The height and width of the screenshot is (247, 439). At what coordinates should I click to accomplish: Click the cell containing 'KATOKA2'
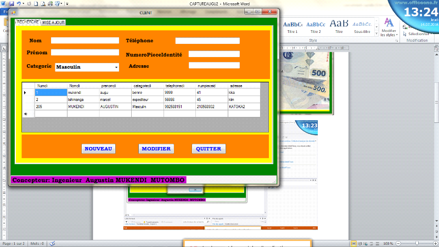(244, 106)
